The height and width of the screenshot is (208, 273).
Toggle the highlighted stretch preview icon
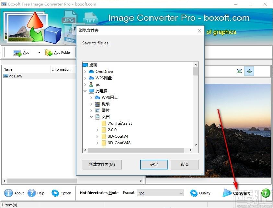[249, 71]
